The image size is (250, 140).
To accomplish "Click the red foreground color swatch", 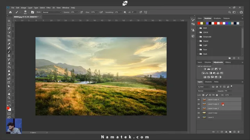I will [8, 108].
